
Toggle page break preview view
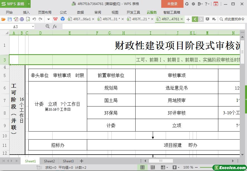[153, 167]
